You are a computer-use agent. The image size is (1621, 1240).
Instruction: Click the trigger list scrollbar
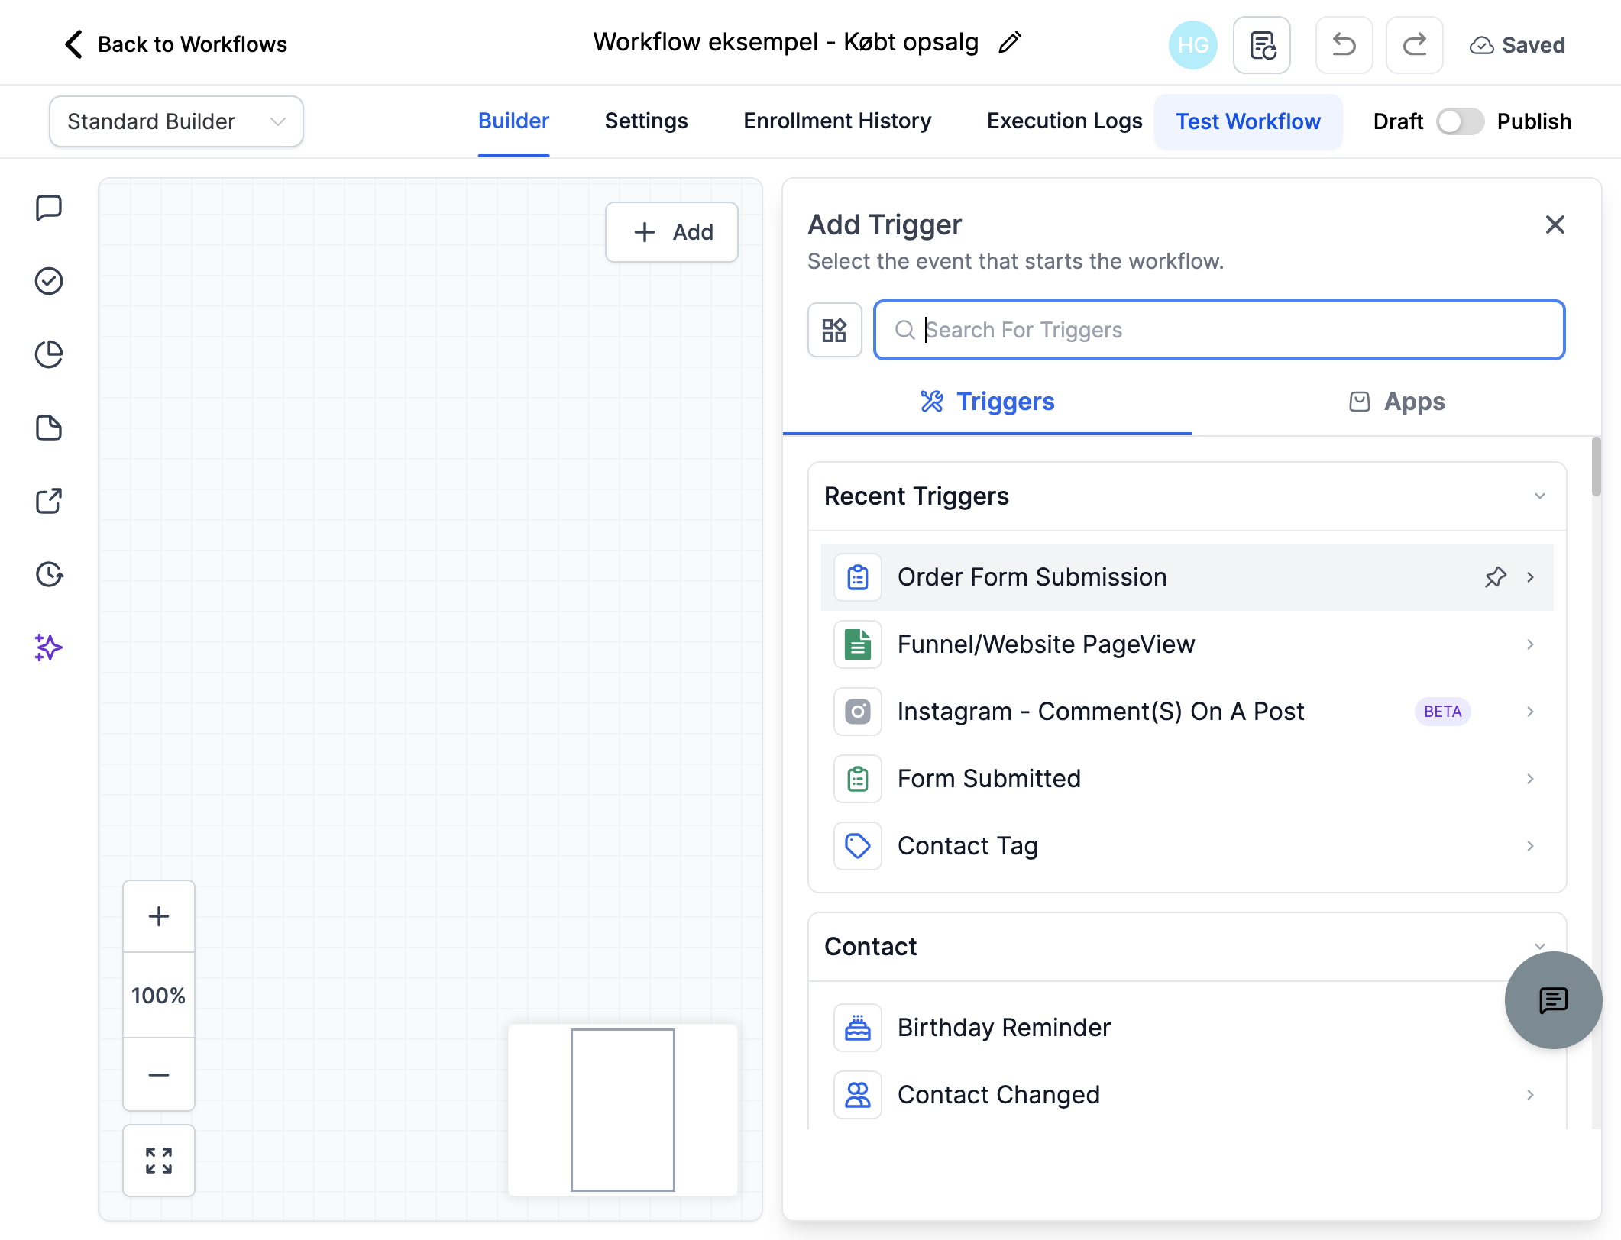(x=1596, y=467)
